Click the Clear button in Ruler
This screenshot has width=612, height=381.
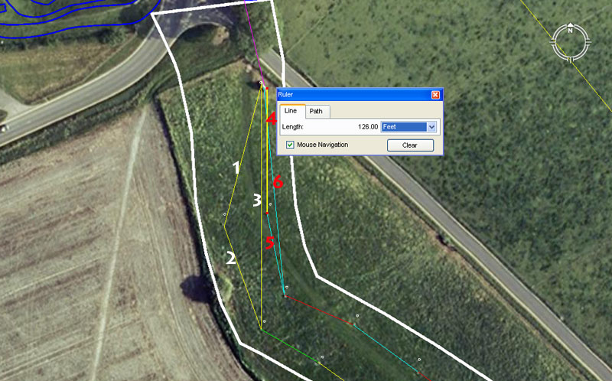pos(410,145)
